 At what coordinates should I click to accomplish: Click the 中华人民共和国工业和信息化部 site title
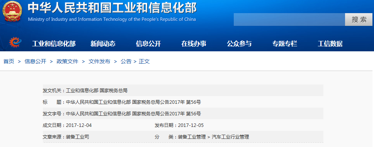tap(112, 8)
